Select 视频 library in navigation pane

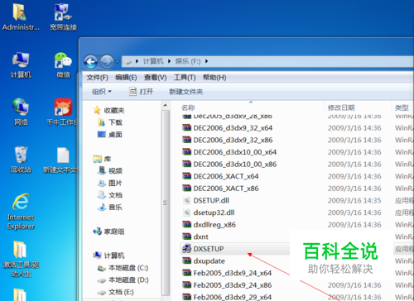click(110, 171)
